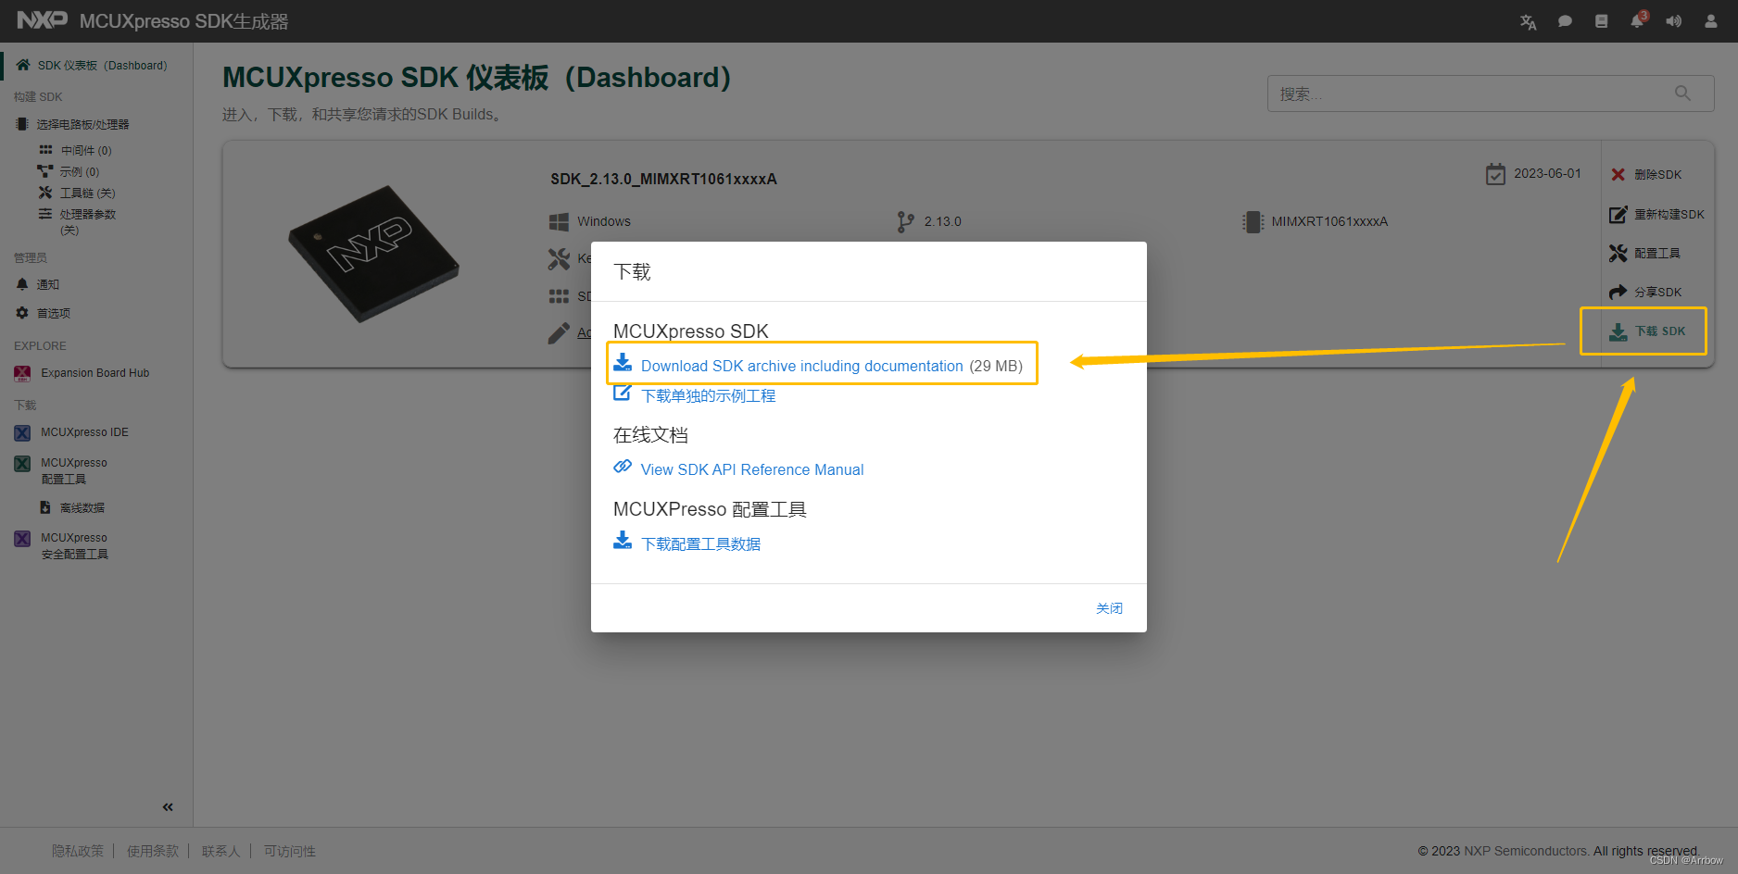Click the calendar date icon
1738x874 pixels.
1495,174
